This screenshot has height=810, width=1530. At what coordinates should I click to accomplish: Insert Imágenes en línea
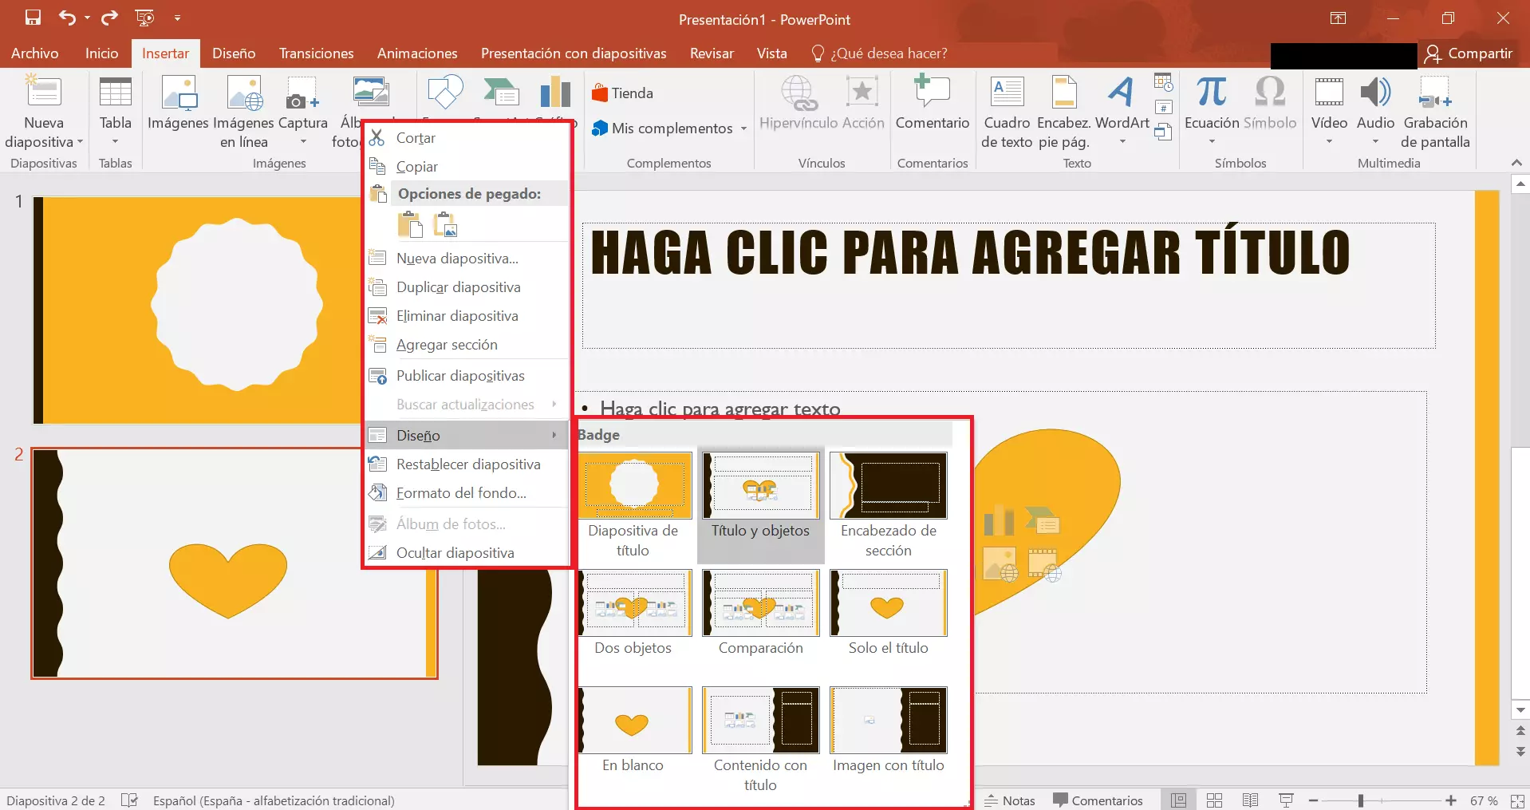(x=243, y=112)
